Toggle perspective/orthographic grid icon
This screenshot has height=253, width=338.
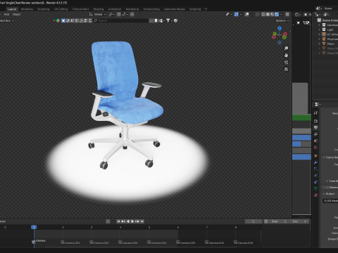pyautogui.click(x=286, y=70)
